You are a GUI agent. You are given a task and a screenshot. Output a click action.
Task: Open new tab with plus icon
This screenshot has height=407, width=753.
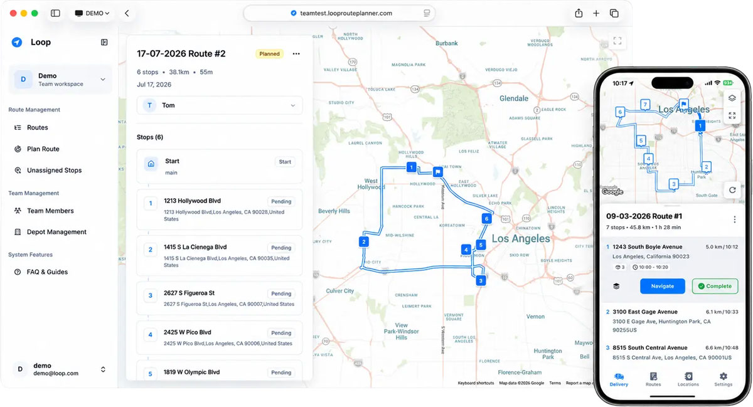(x=596, y=13)
